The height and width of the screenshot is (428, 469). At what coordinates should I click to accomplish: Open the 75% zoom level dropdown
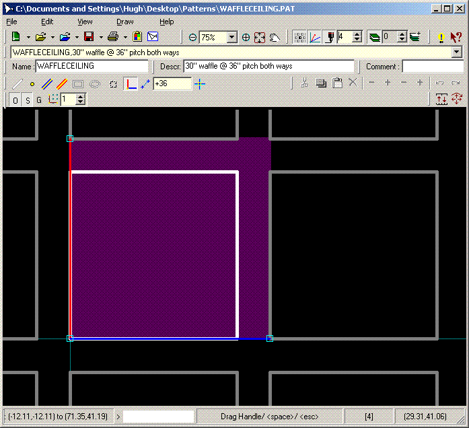click(x=231, y=38)
